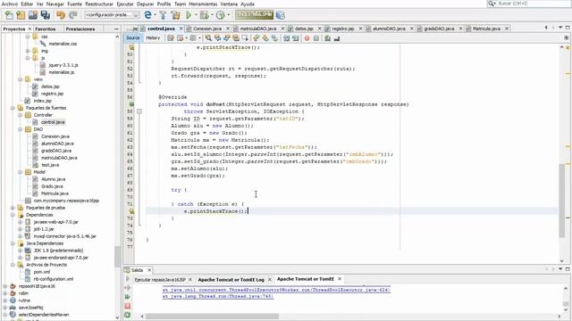
Task: Open the Favoritos panel tab
Action: (x=46, y=29)
